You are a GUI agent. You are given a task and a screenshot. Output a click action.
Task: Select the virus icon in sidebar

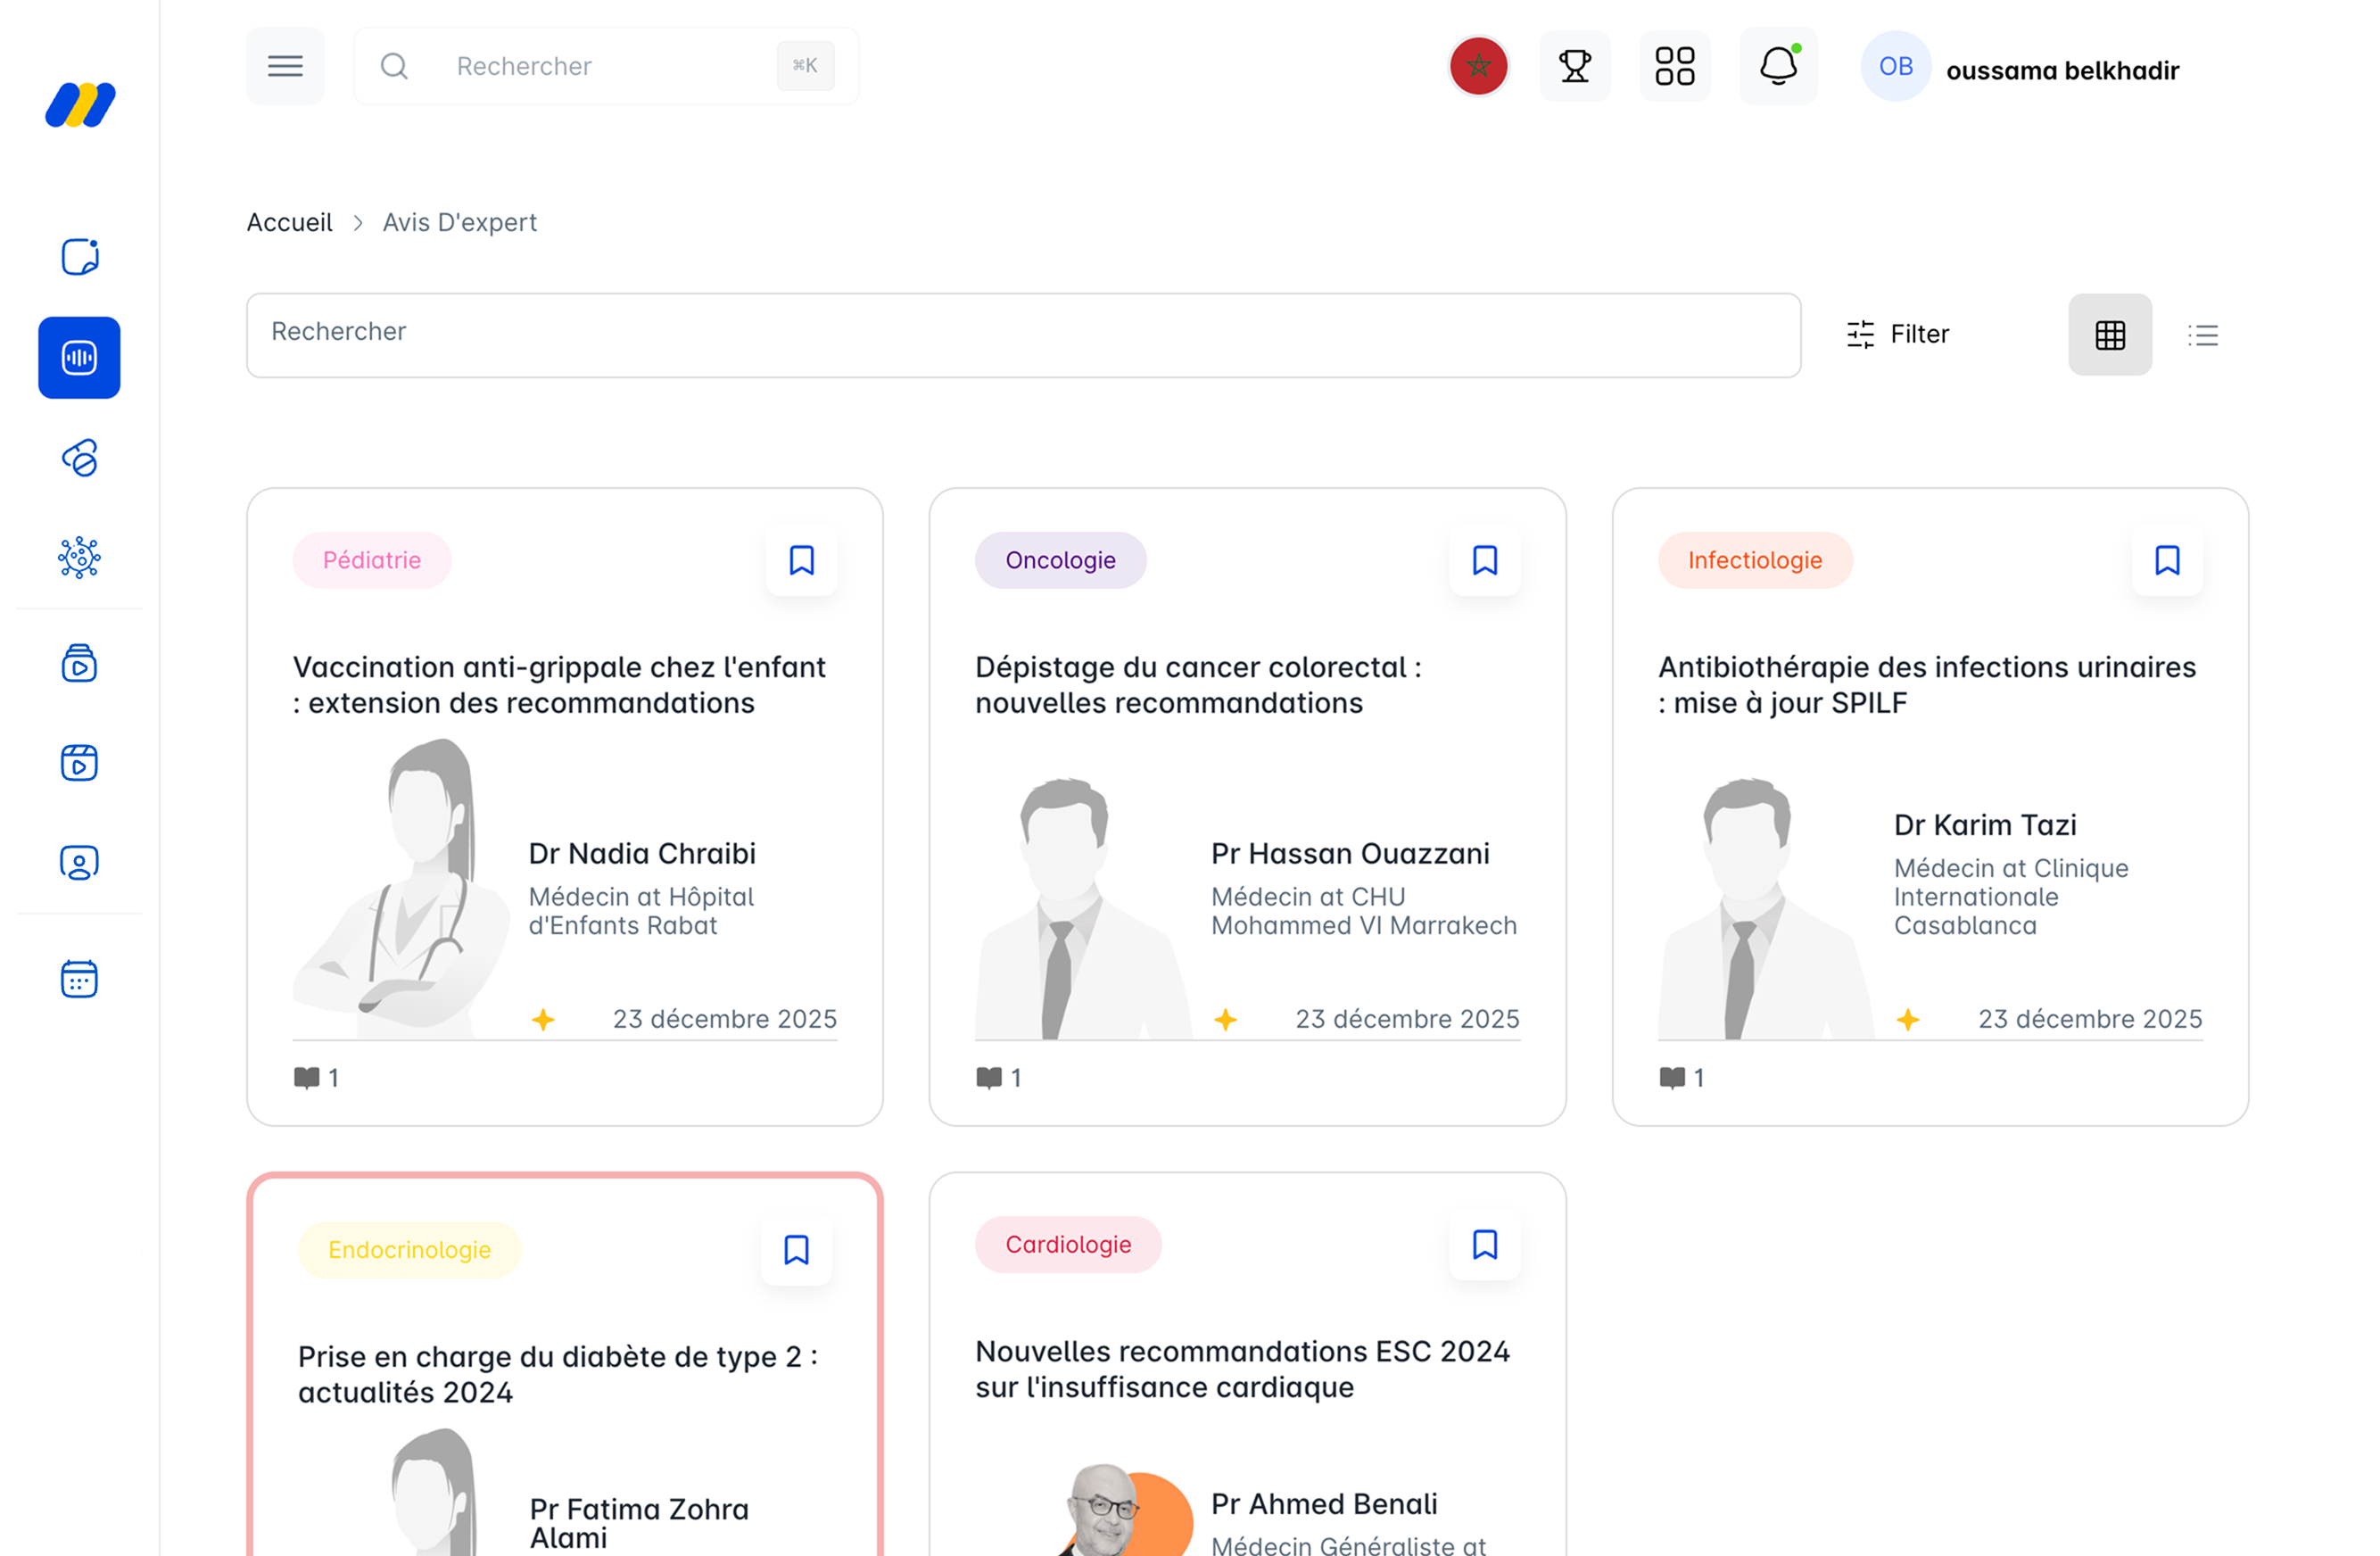tap(79, 557)
